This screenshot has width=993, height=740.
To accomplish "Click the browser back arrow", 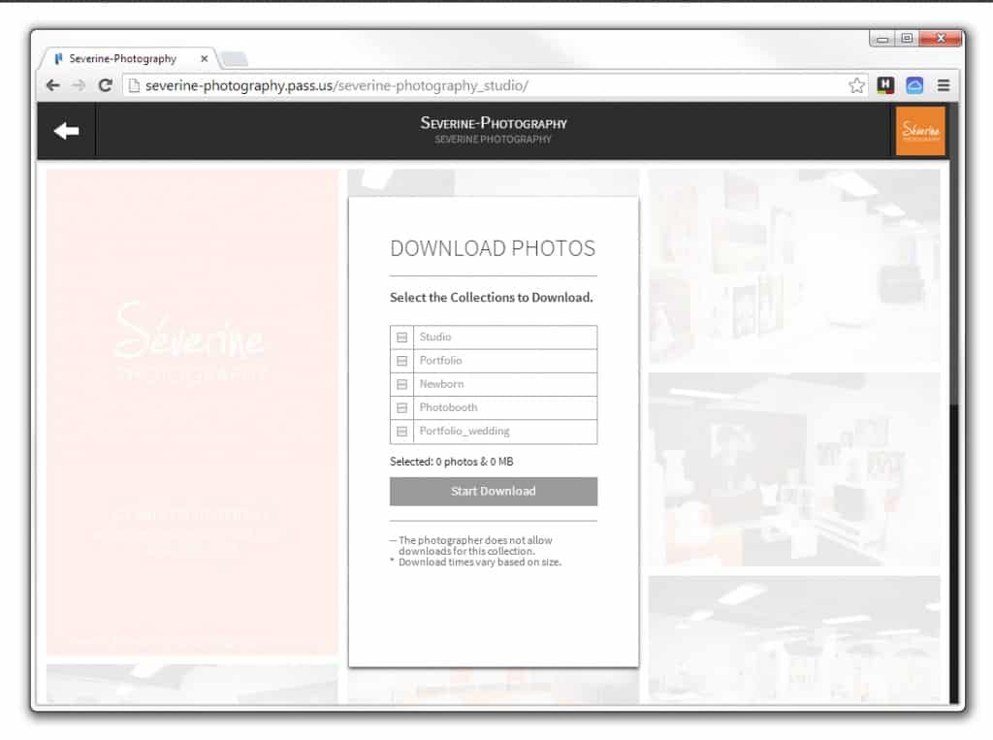I will click(53, 85).
